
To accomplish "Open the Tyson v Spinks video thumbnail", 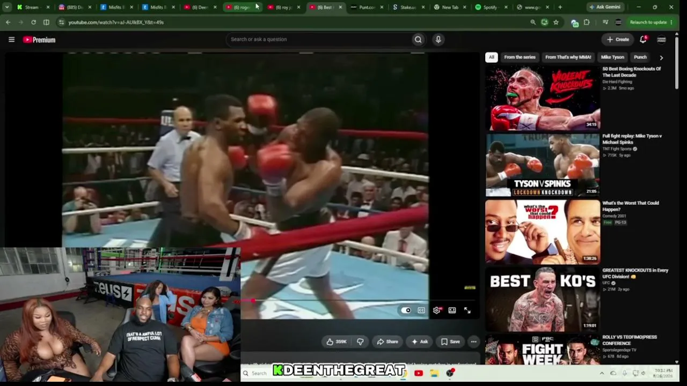I will tap(543, 165).
